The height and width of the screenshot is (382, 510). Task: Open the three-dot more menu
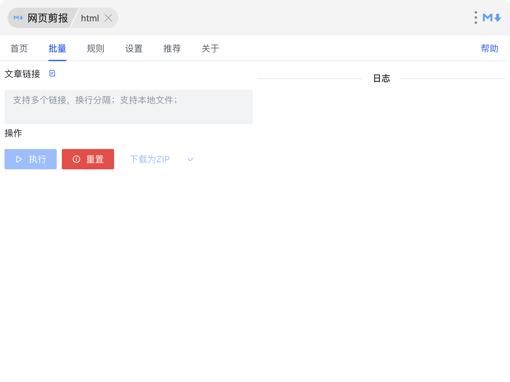(x=476, y=18)
